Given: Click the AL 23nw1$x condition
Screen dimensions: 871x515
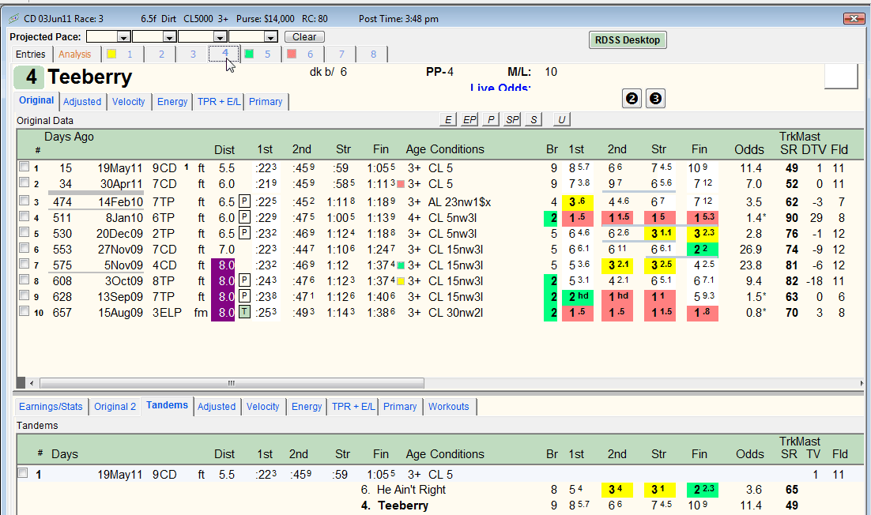Looking at the screenshot, I should pos(459,202).
